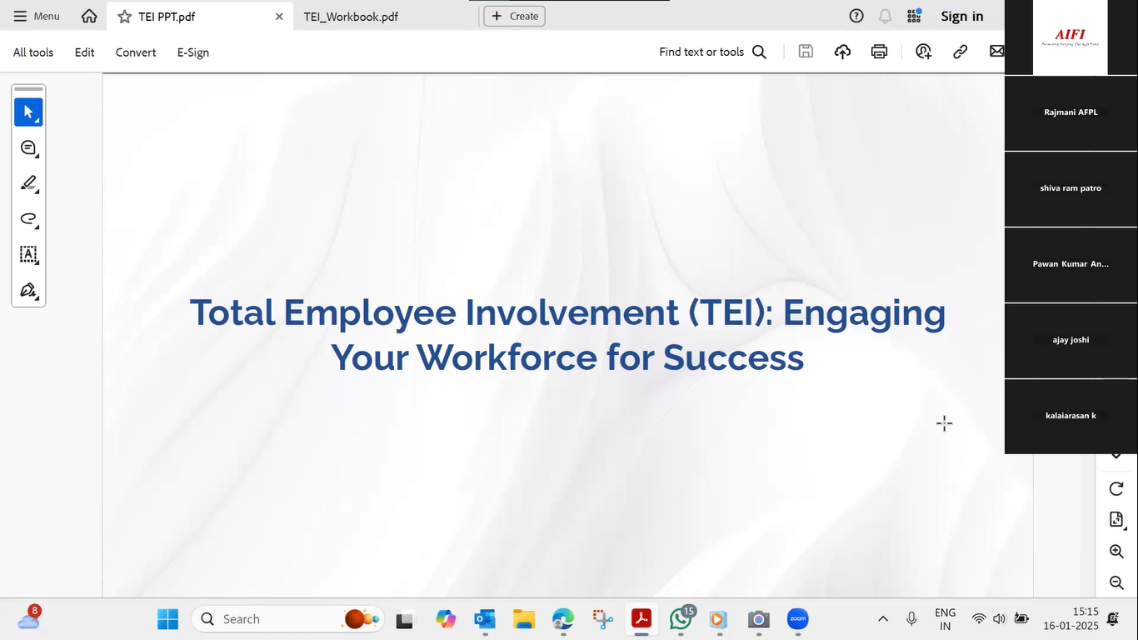Open the E-Sign menu
The width and height of the screenshot is (1138, 640).
coord(193,52)
